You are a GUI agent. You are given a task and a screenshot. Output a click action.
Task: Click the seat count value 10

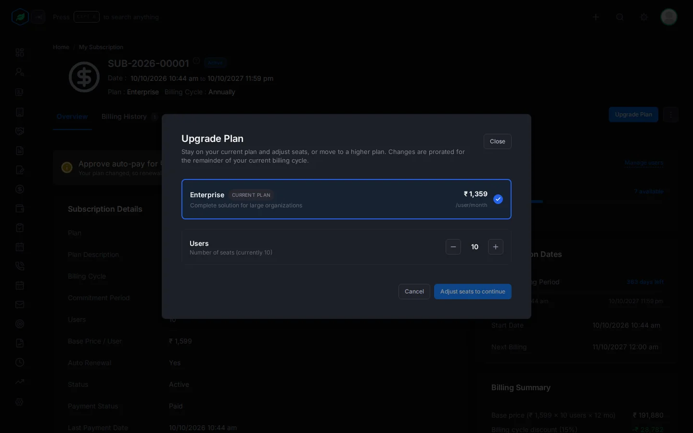[475, 247]
